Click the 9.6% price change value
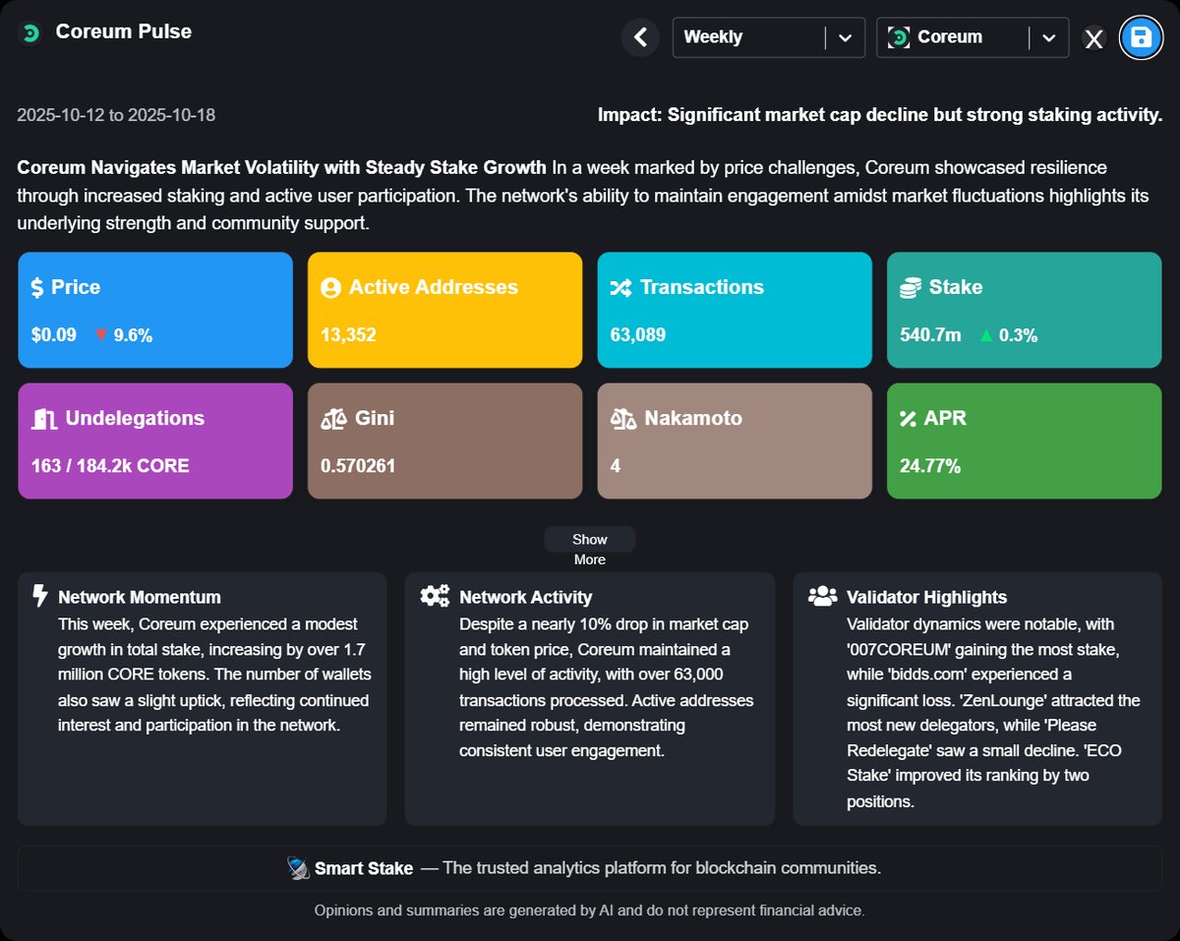The image size is (1180, 941). (134, 335)
